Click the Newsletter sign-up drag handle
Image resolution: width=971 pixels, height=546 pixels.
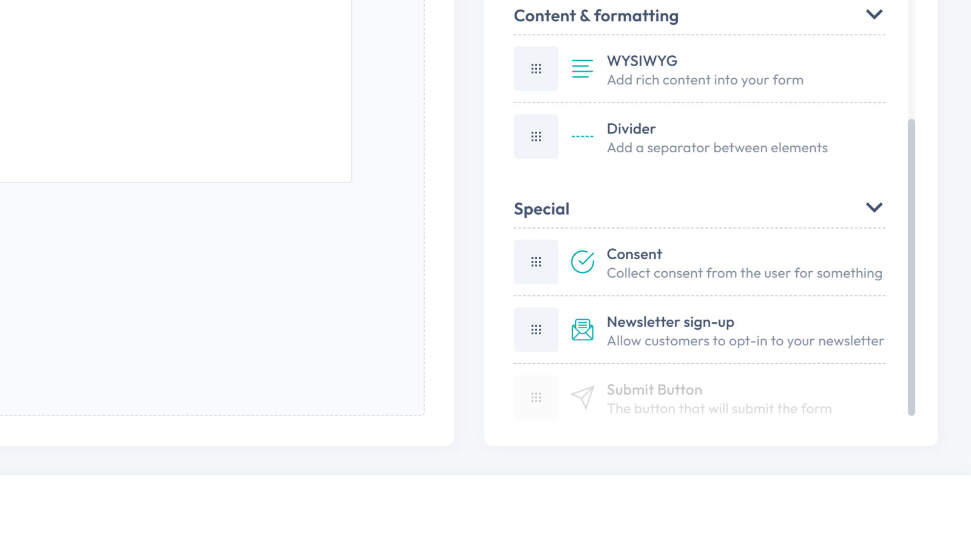click(x=536, y=330)
